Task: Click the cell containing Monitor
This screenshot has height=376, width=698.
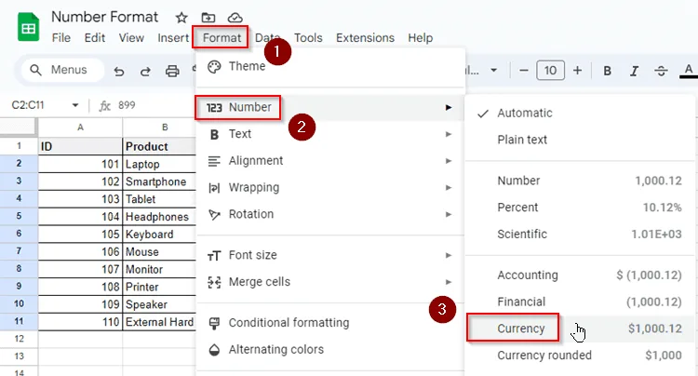Action: pos(159,269)
